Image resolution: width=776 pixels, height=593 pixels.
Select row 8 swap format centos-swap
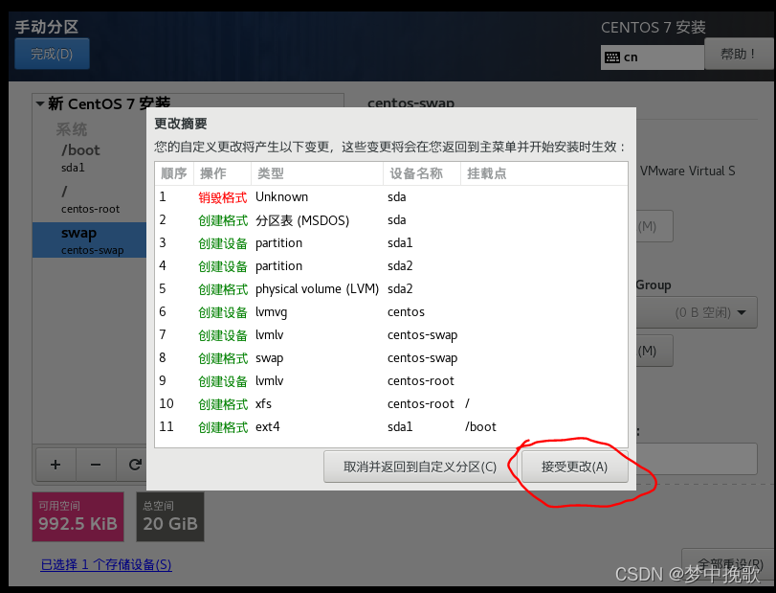pos(391,358)
